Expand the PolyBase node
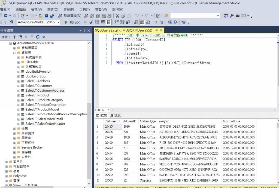279x188 pixels. click(7, 176)
